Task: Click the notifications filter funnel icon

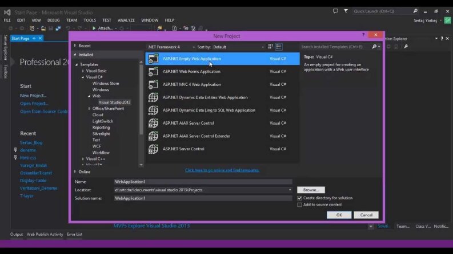Action: [346, 11]
